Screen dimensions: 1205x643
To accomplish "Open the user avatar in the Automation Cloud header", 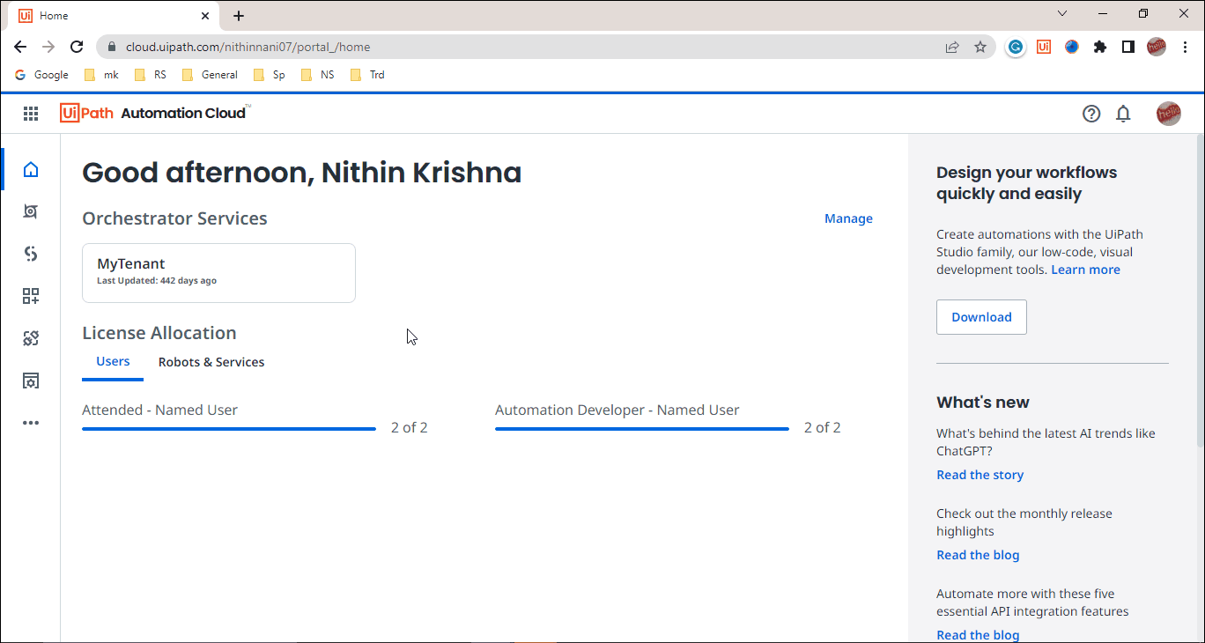I will tap(1169, 114).
